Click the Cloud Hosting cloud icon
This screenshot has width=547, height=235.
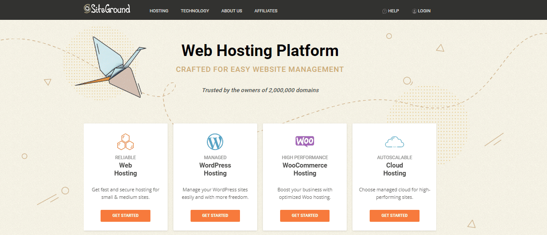(394, 142)
